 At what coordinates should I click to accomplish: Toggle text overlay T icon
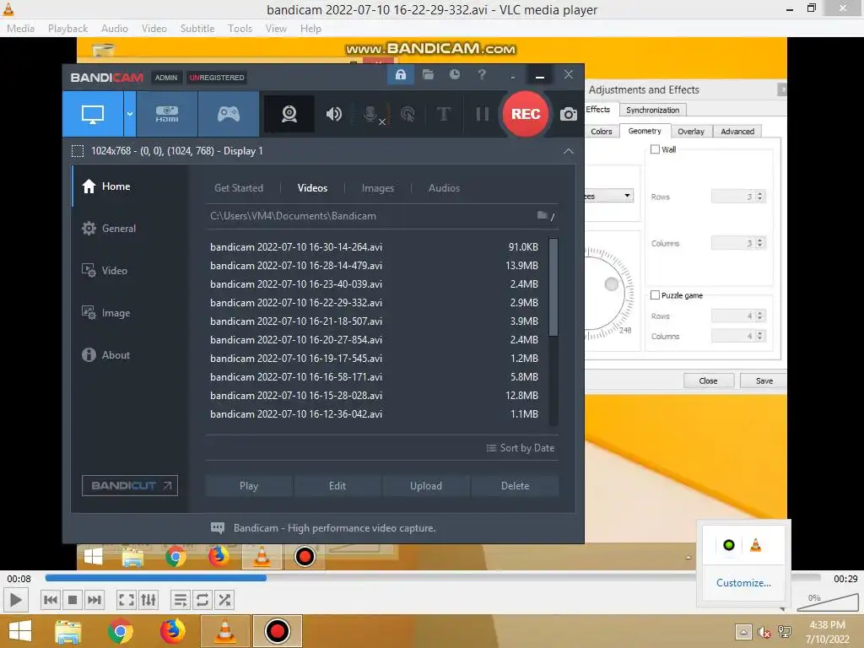click(x=444, y=114)
